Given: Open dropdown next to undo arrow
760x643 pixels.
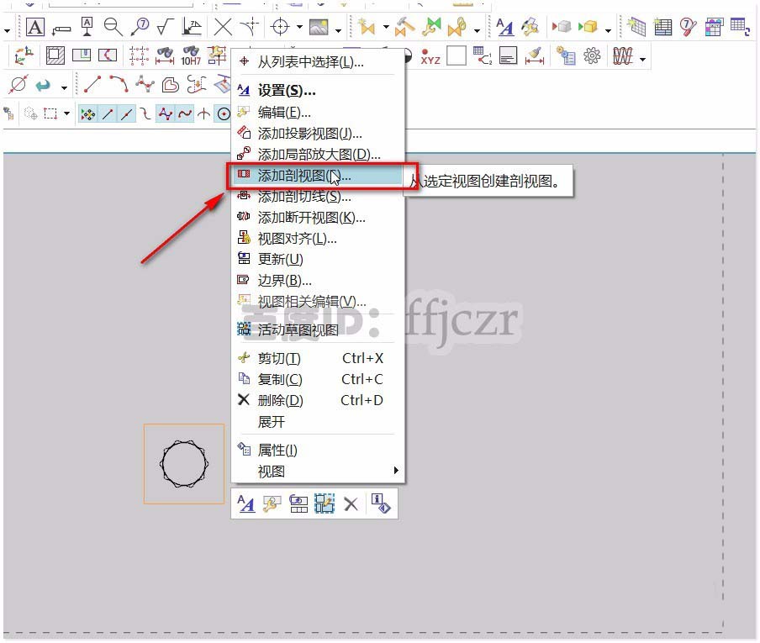Looking at the screenshot, I should (65, 87).
